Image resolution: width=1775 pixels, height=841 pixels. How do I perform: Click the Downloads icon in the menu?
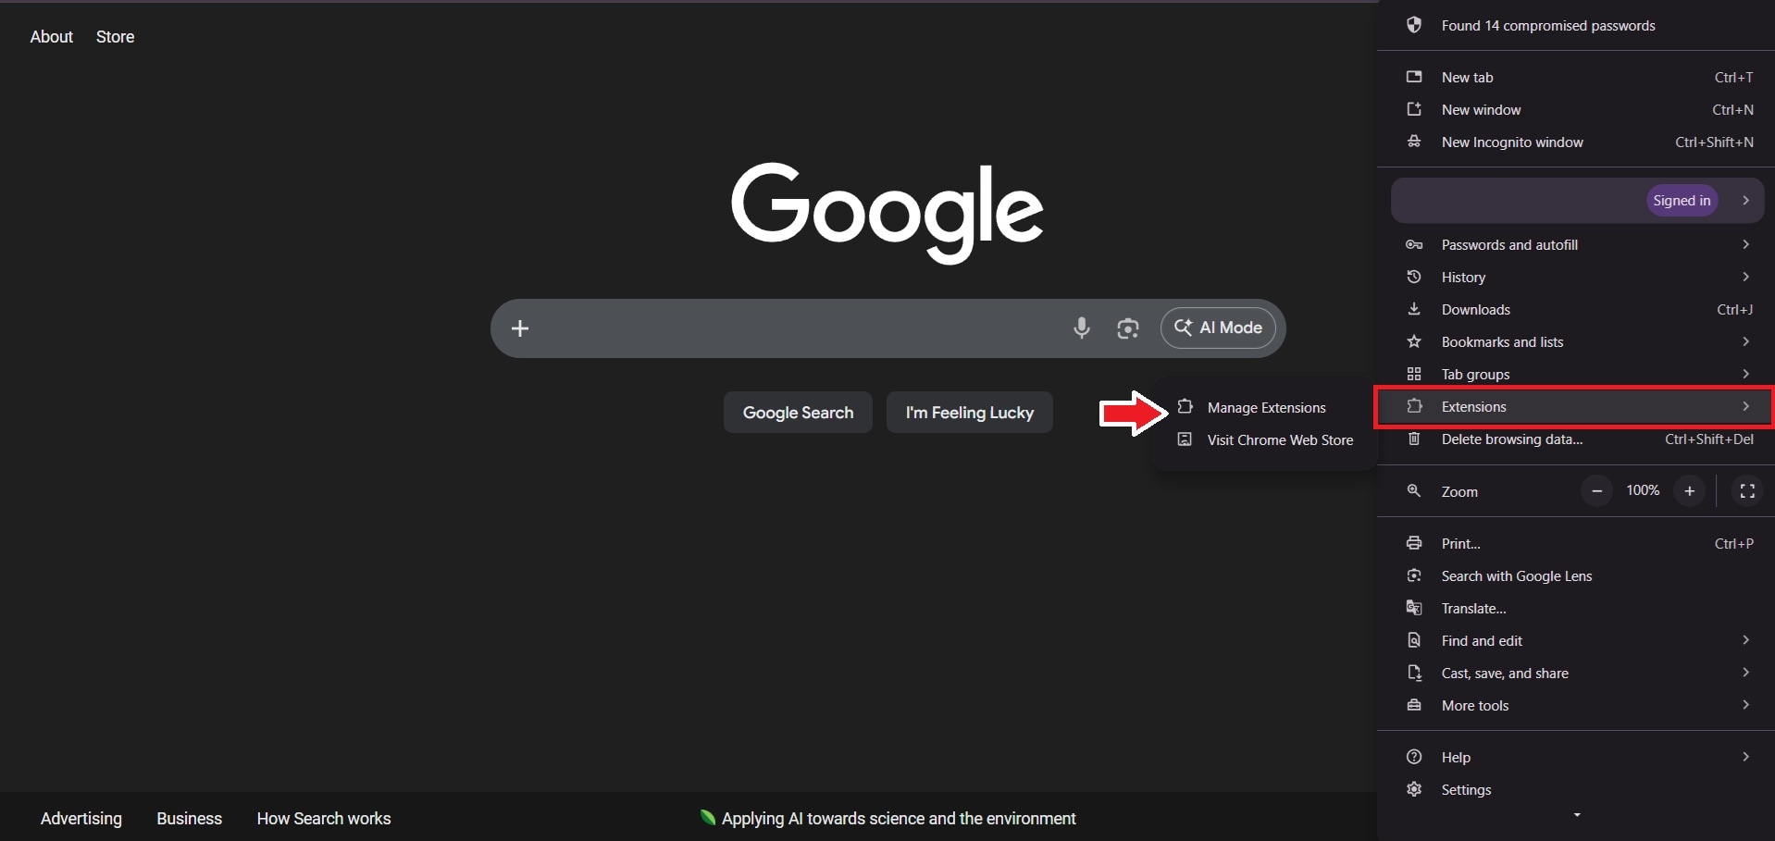coord(1415,309)
